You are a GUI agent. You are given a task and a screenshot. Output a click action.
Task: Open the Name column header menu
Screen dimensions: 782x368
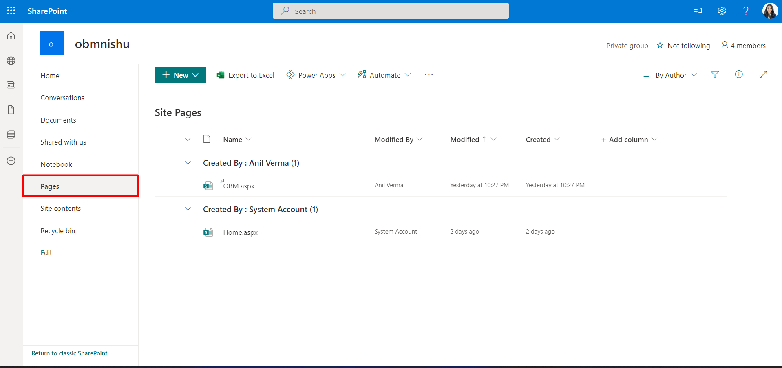[237, 139]
